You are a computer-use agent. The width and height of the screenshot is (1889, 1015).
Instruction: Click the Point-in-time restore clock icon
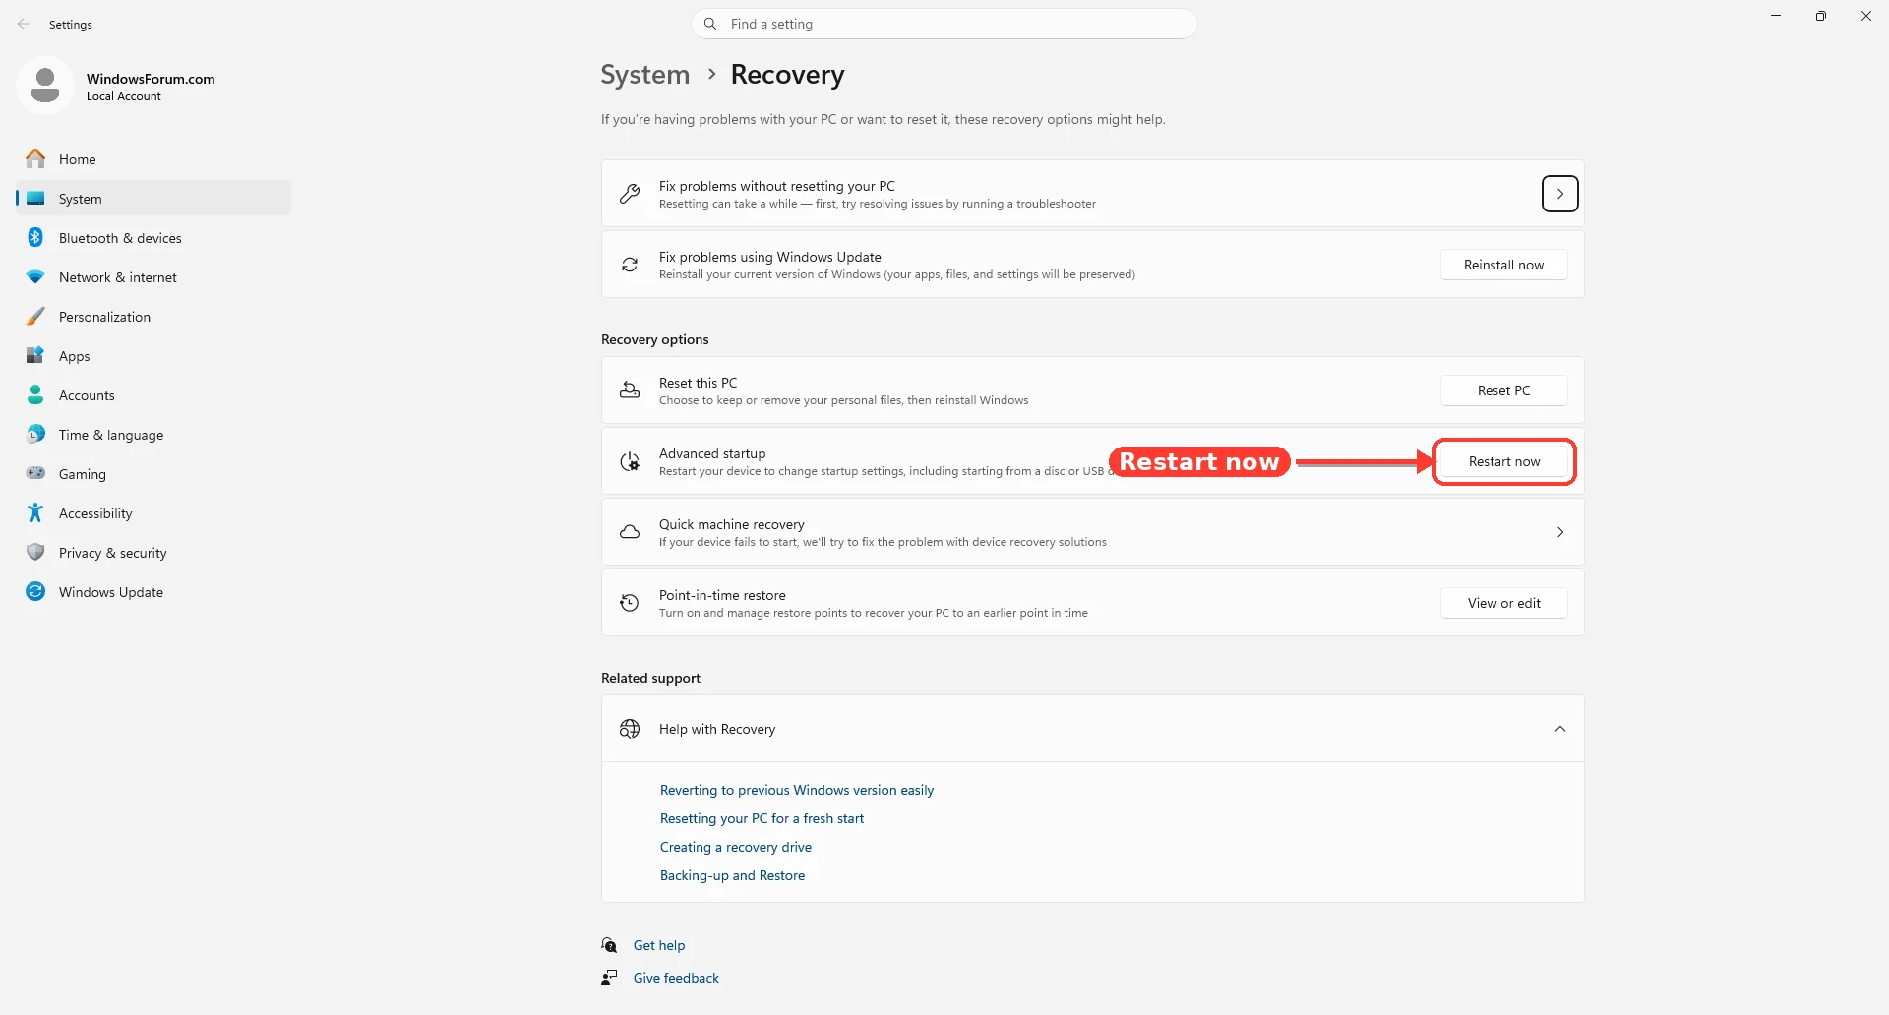(630, 603)
